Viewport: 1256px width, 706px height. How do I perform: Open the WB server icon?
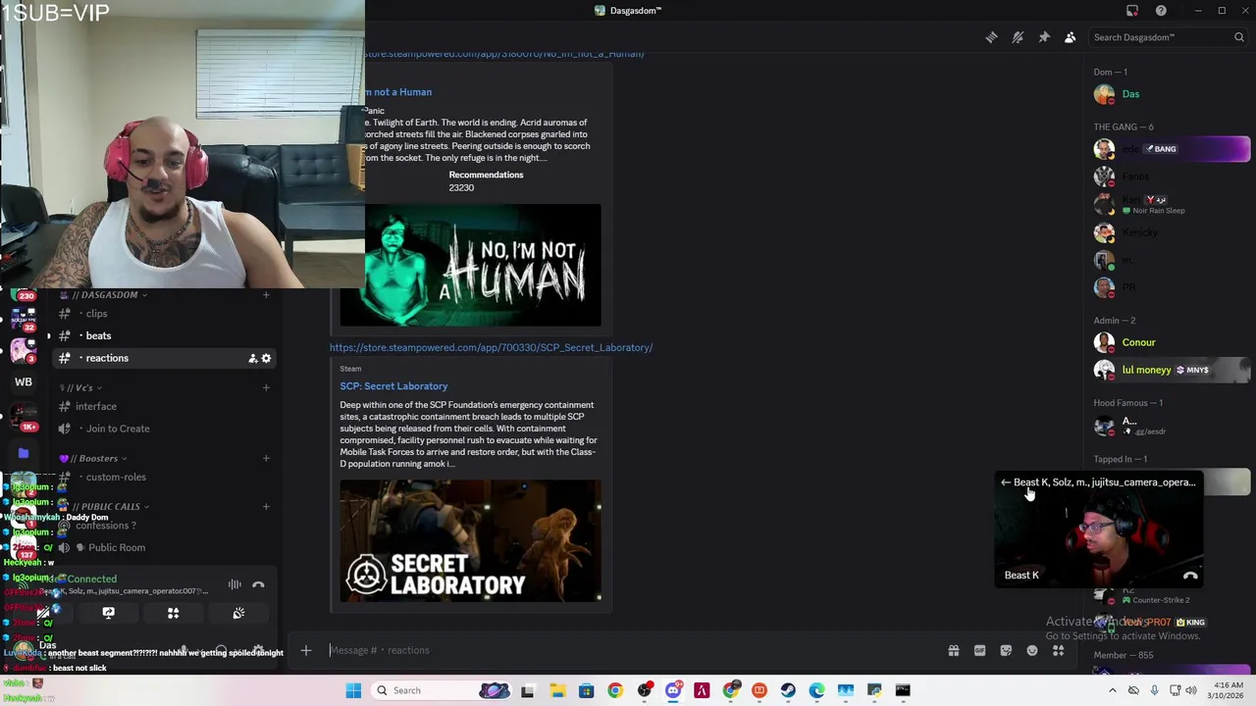[24, 381]
